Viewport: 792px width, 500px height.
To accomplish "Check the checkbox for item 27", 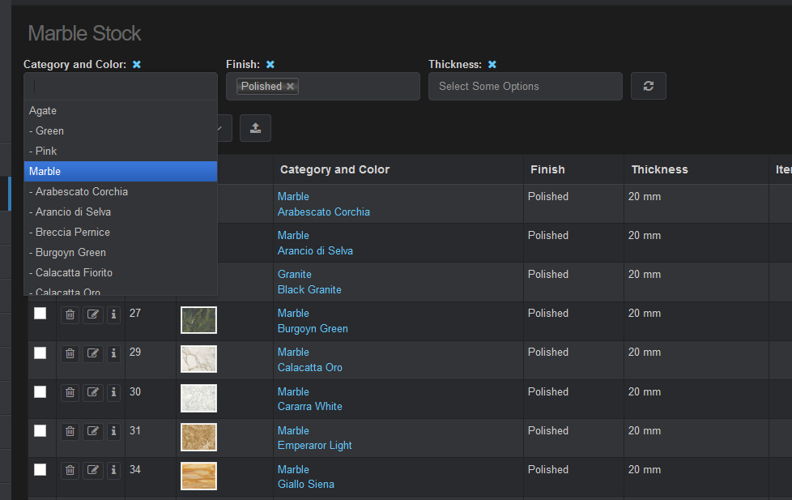I will (x=40, y=314).
